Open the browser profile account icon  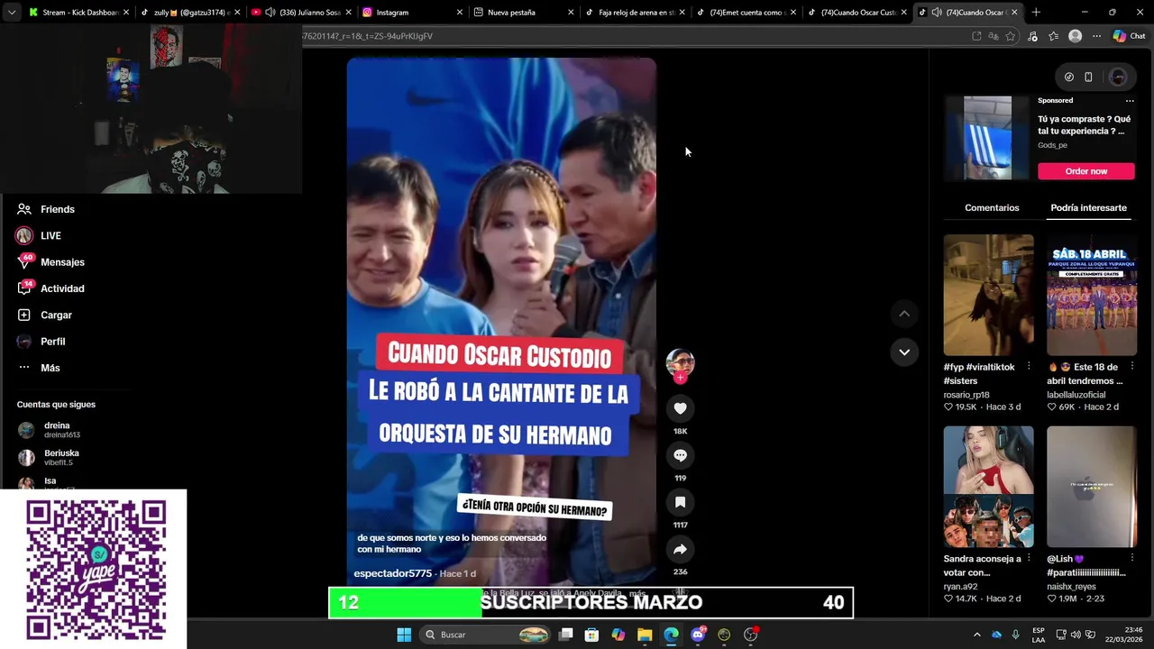[x=1075, y=36]
